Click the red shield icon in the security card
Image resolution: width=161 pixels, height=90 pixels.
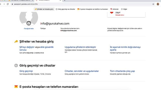pyautogui.click(x=112, y=12)
